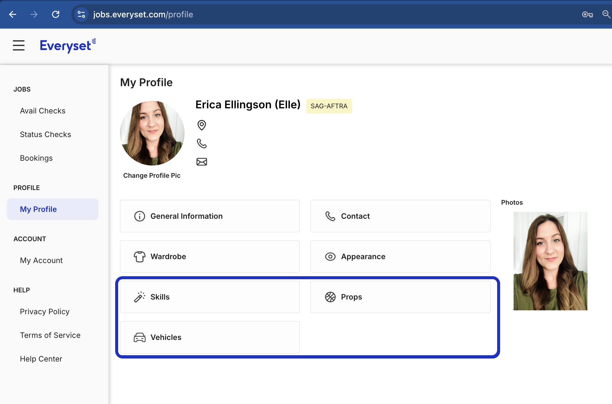The width and height of the screenshot is (612, 404).
Task: Go to Bookings
Action: [36, 158]
